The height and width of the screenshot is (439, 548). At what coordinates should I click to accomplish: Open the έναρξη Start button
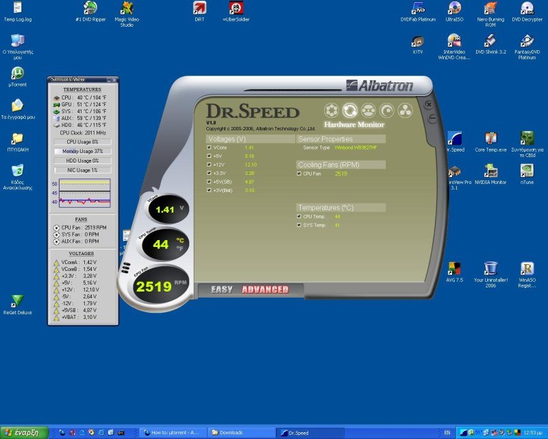tap(24, 433)
